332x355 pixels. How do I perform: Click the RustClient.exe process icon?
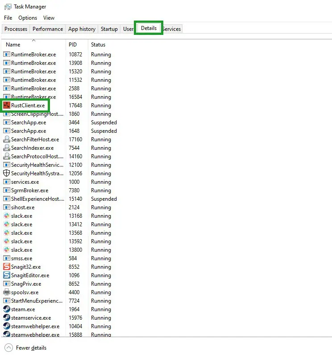pos(7,105)
